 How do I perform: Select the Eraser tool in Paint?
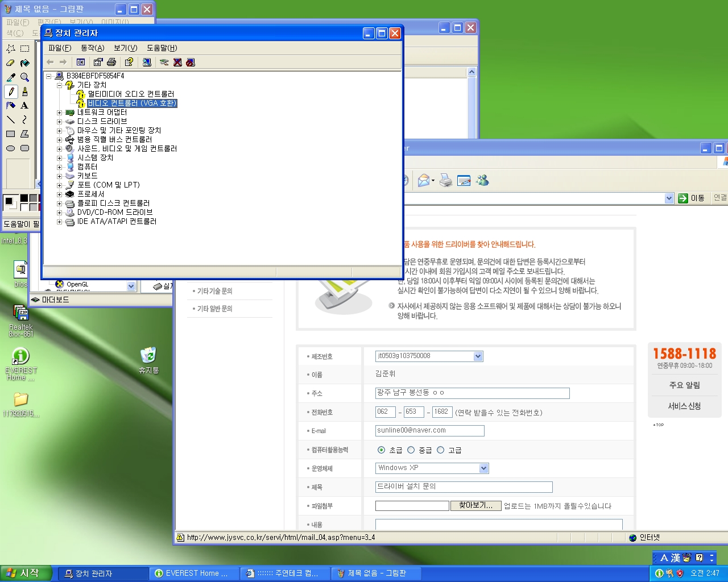[10, 63]
